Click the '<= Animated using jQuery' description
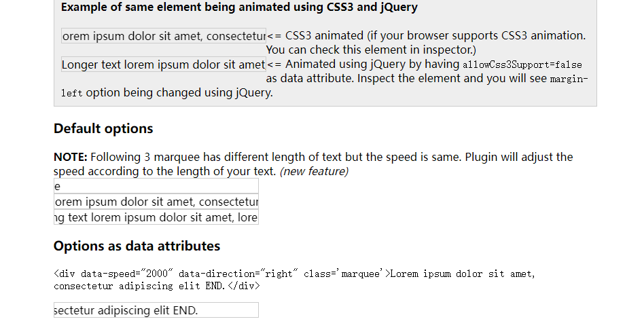This screenshot has width=625, height=332. pos(363,64)
